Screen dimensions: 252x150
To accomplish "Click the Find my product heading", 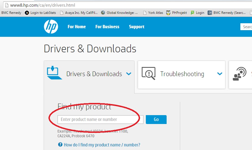I will pos(84,107).
